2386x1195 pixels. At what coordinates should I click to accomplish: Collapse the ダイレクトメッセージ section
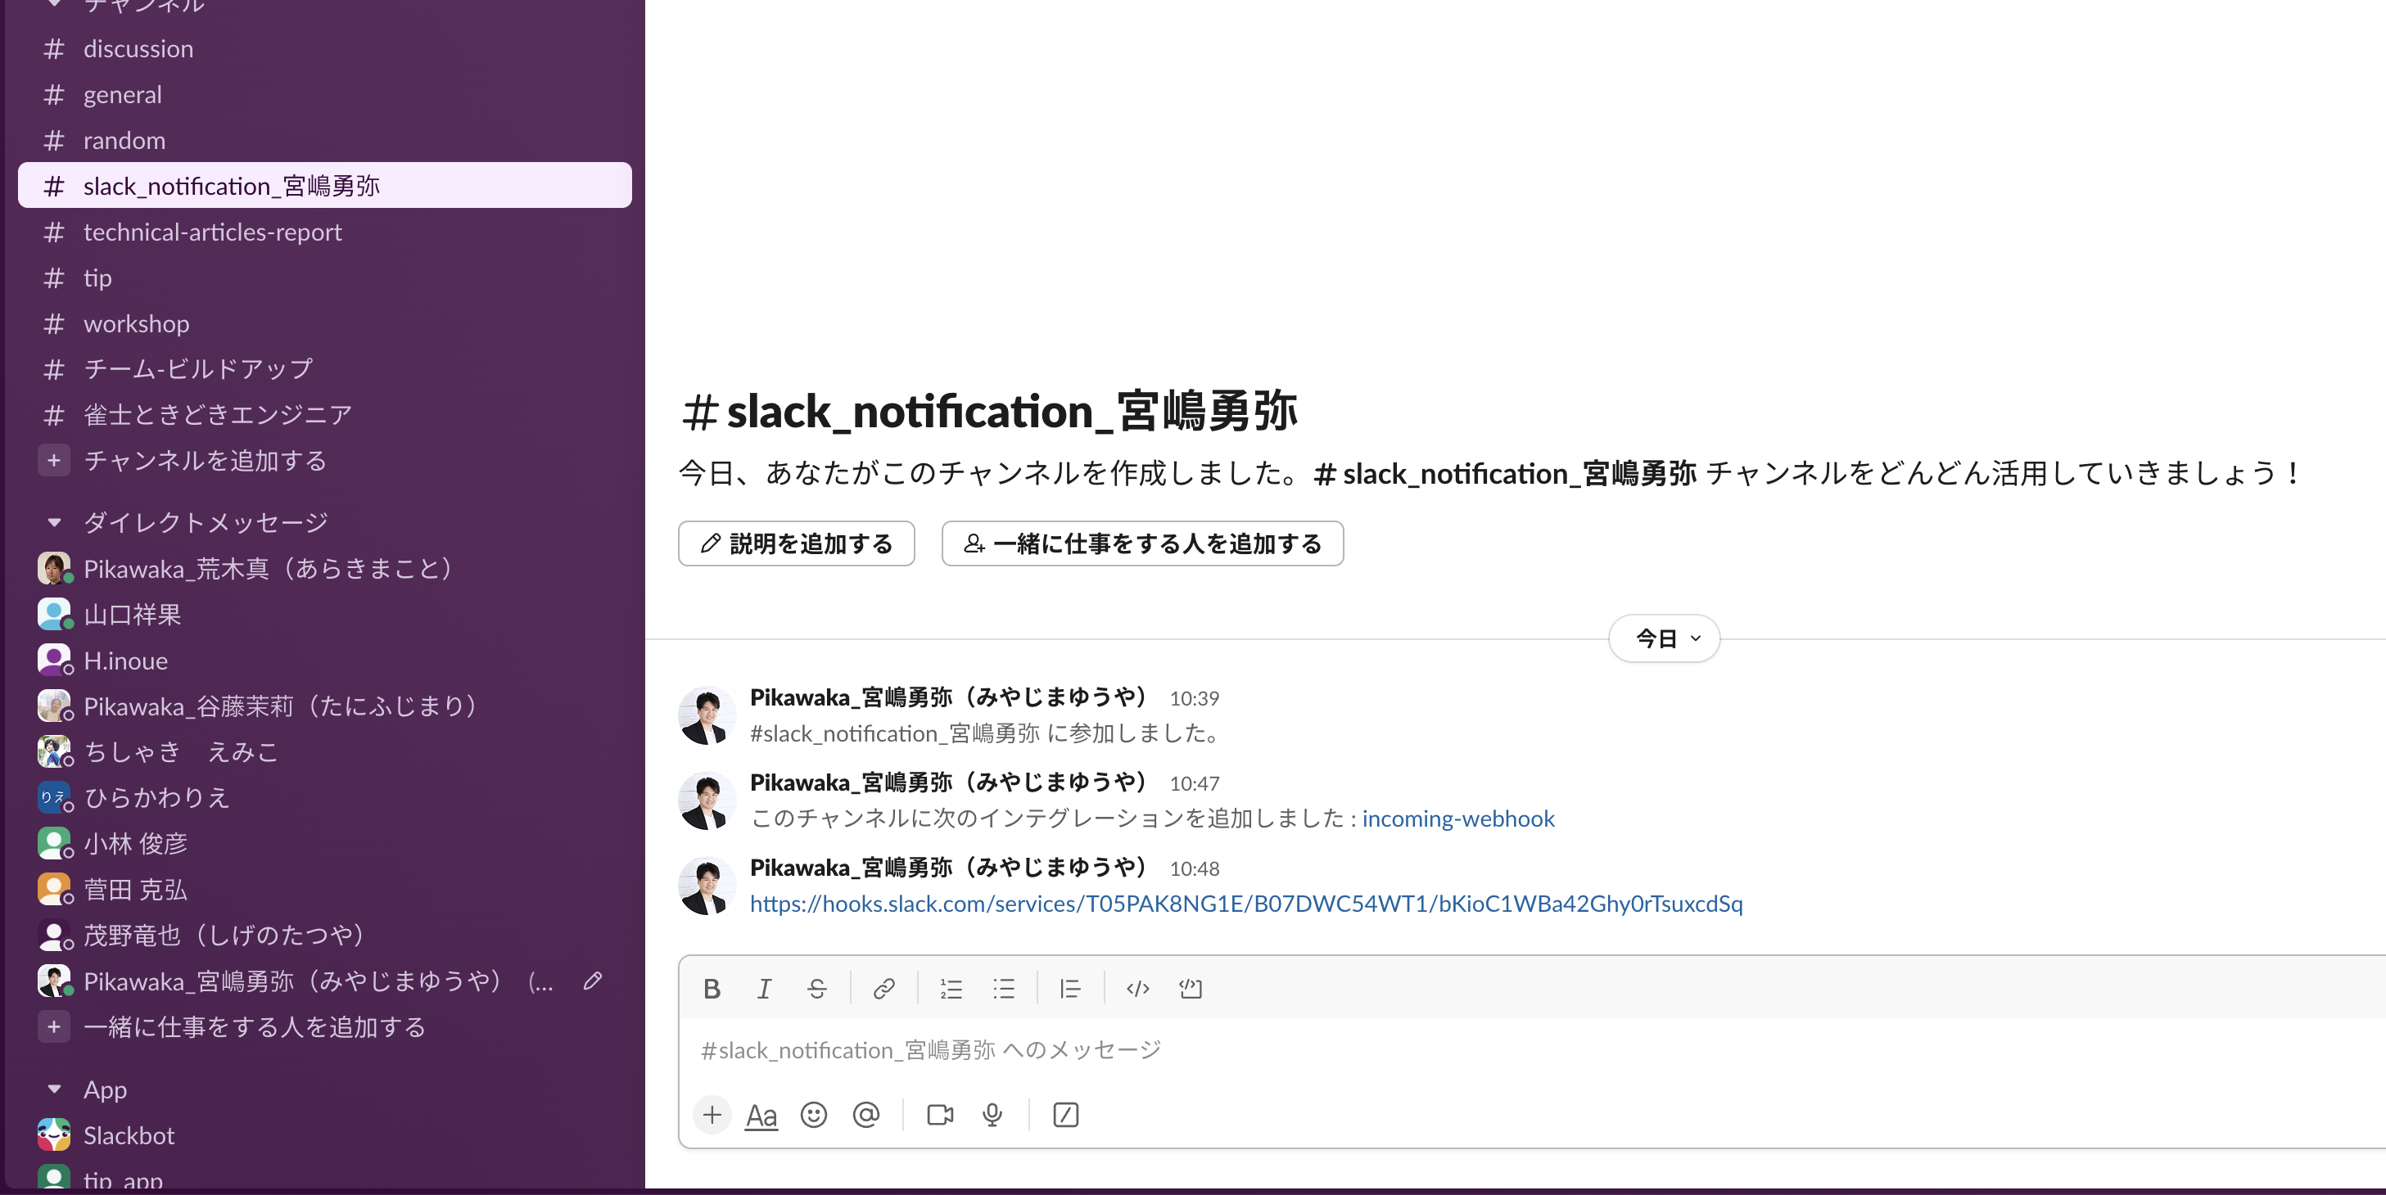[x=54, y=522]
